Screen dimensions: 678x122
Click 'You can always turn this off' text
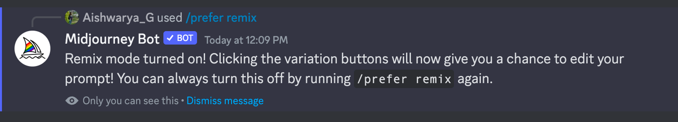pyautogui.click(x=200, y=79)
